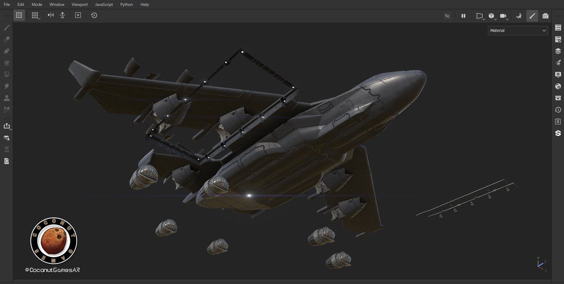Screen dimensions: 564x284
Task: Open the Shader Settings globe icon
Action: pos(558,86)
